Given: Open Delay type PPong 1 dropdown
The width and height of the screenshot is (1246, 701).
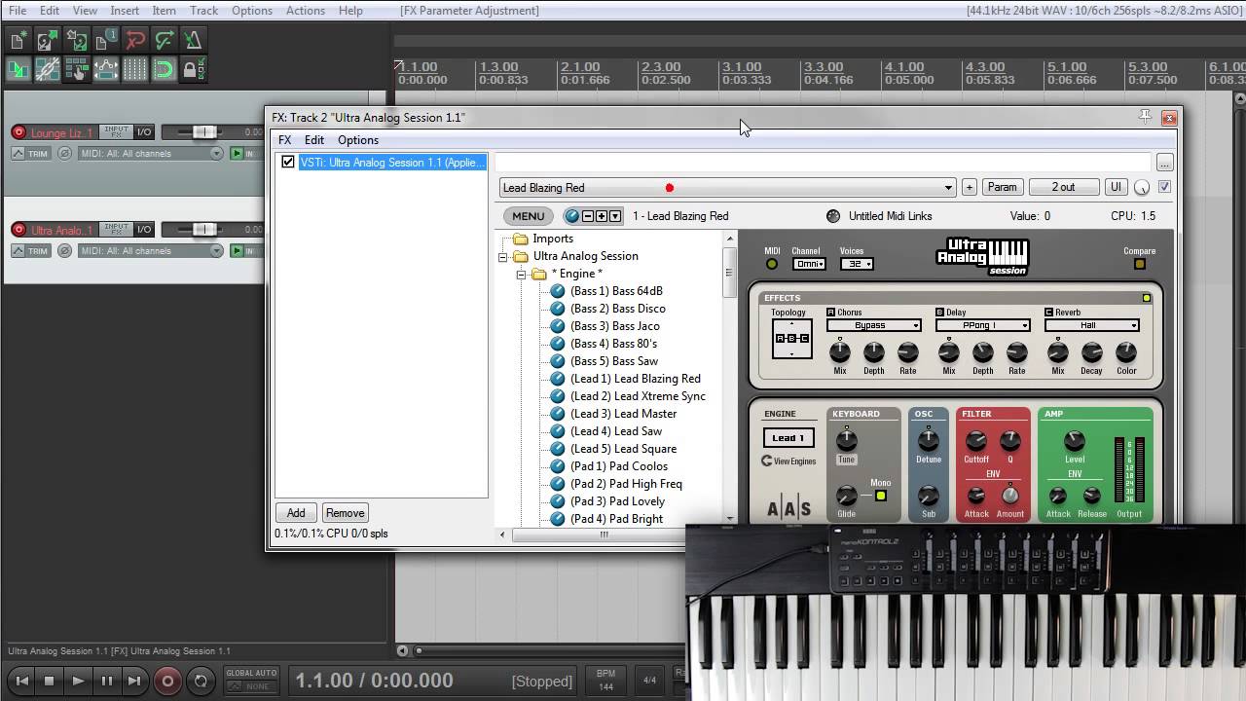Looking at the screenshot, I should pos(982,325).
